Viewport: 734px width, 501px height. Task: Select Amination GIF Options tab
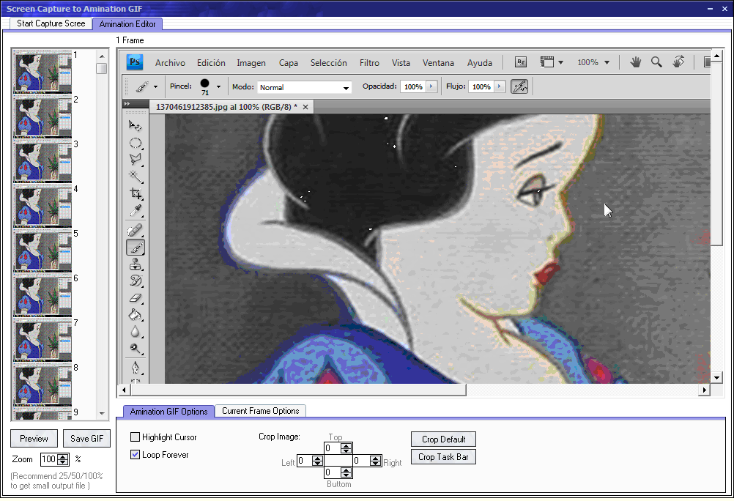click(x=168, y=411)
